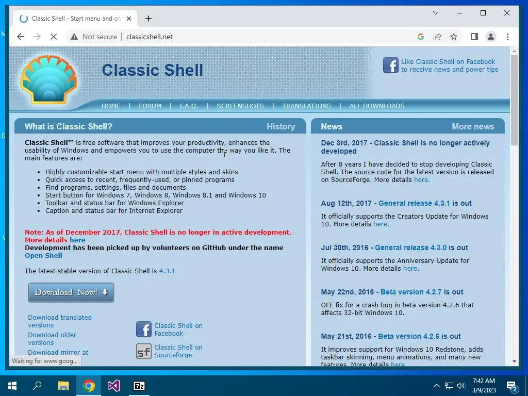Follow the Open Shell link

(43, 256)
